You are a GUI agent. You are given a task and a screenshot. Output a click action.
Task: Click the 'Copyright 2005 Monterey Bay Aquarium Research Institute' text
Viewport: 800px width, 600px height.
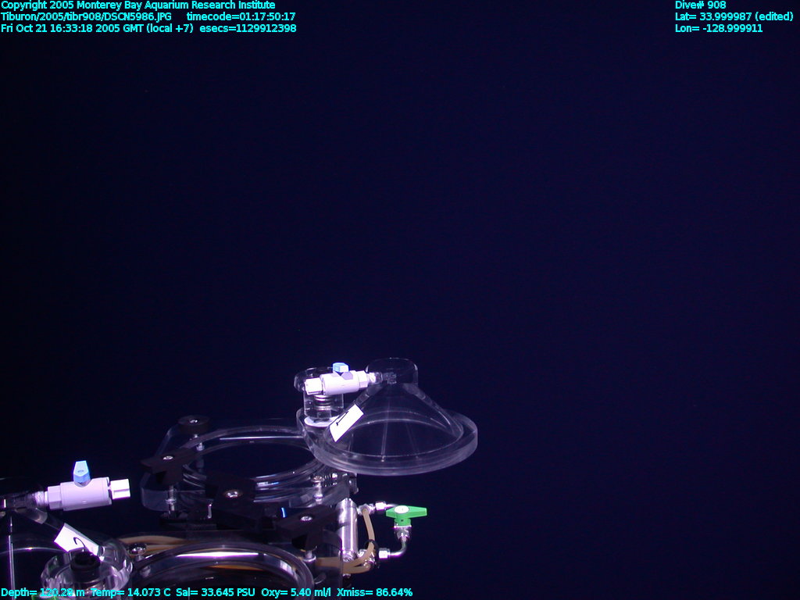[x=138, y=5]
